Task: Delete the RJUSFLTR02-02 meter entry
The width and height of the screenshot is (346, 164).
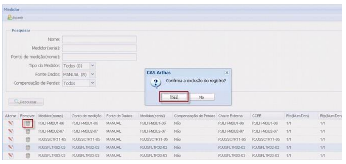Action: point(28,148)
